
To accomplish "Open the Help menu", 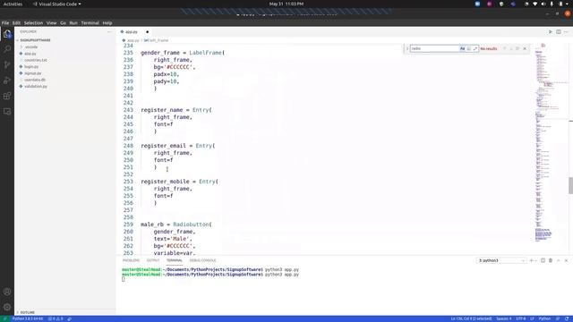I will point(107,22).
